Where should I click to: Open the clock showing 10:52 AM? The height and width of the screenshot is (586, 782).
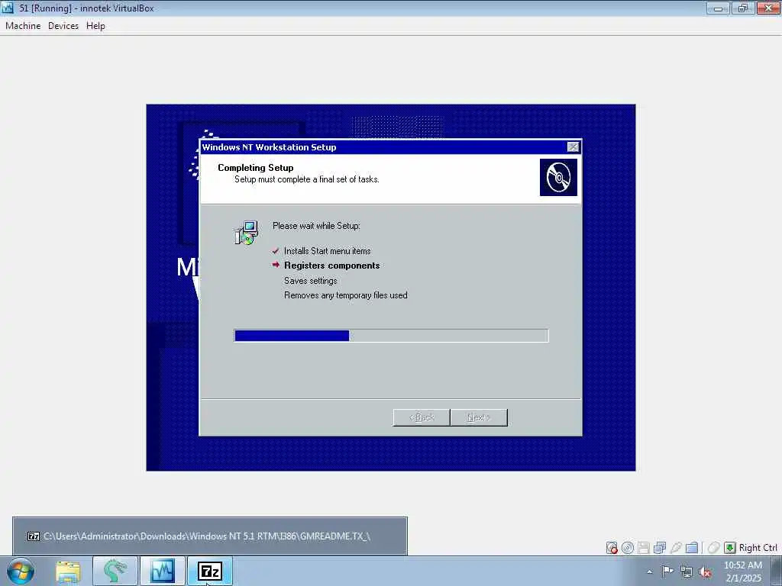(742, 572)
